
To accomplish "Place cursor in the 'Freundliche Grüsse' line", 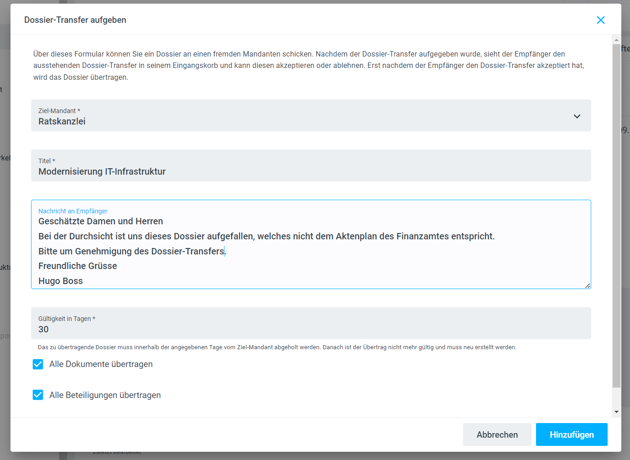I will (78, 266).
